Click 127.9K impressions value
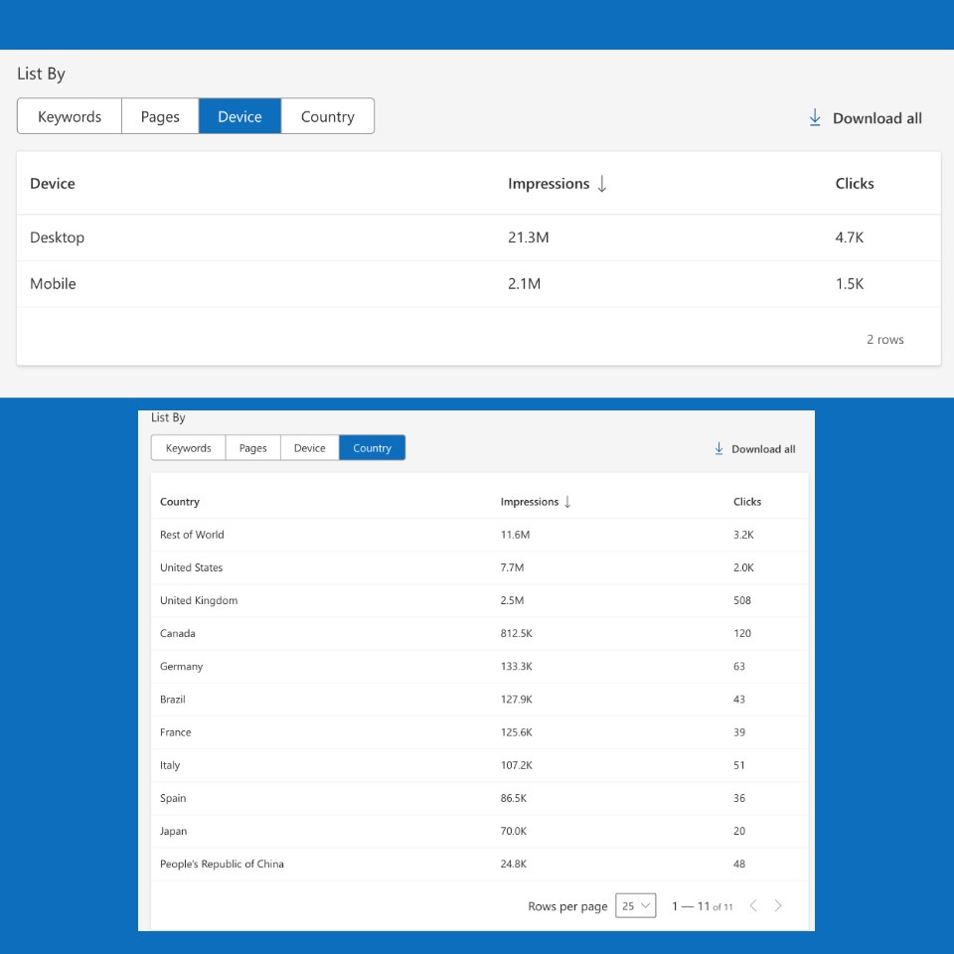The image size is (954, 954). coord(516,699)
